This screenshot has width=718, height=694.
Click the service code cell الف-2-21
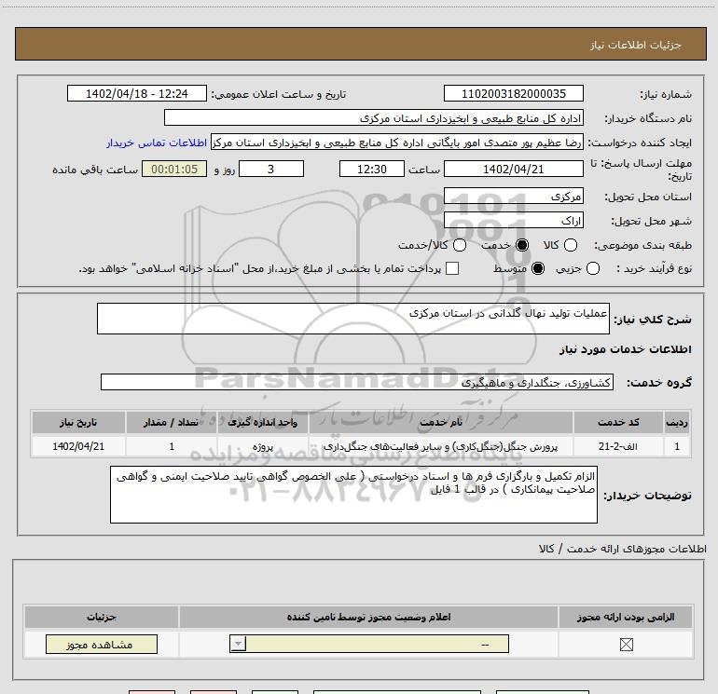[618, 446]
